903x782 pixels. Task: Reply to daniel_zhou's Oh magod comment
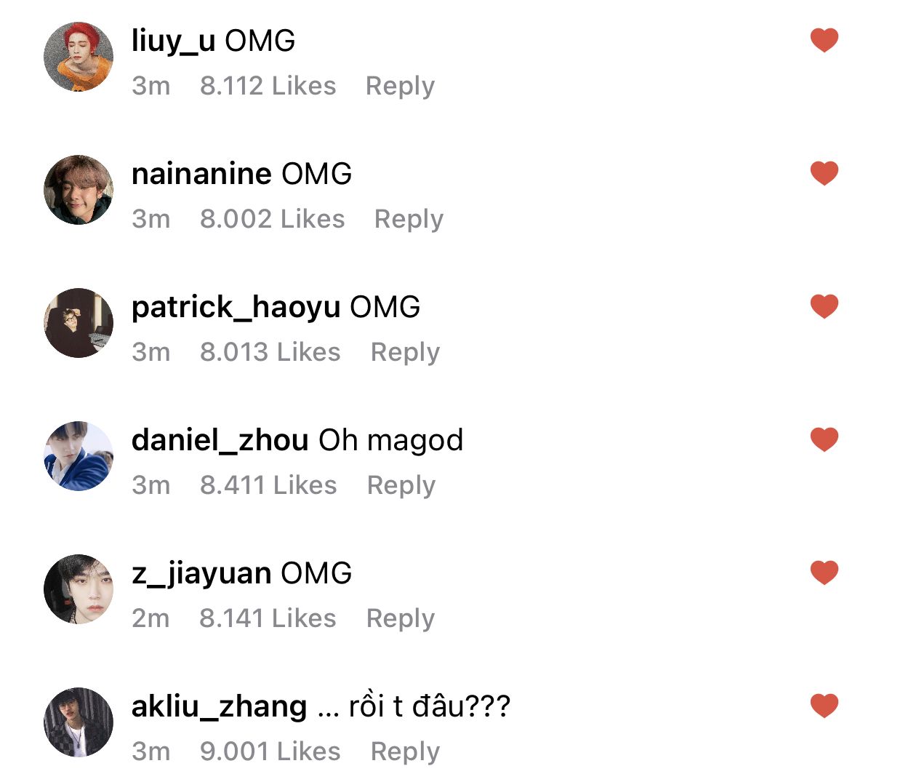(401, 486)
